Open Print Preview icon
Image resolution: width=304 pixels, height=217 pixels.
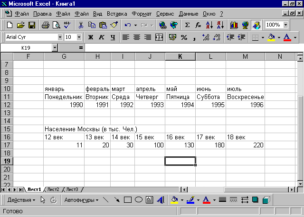tap(57, 25)
